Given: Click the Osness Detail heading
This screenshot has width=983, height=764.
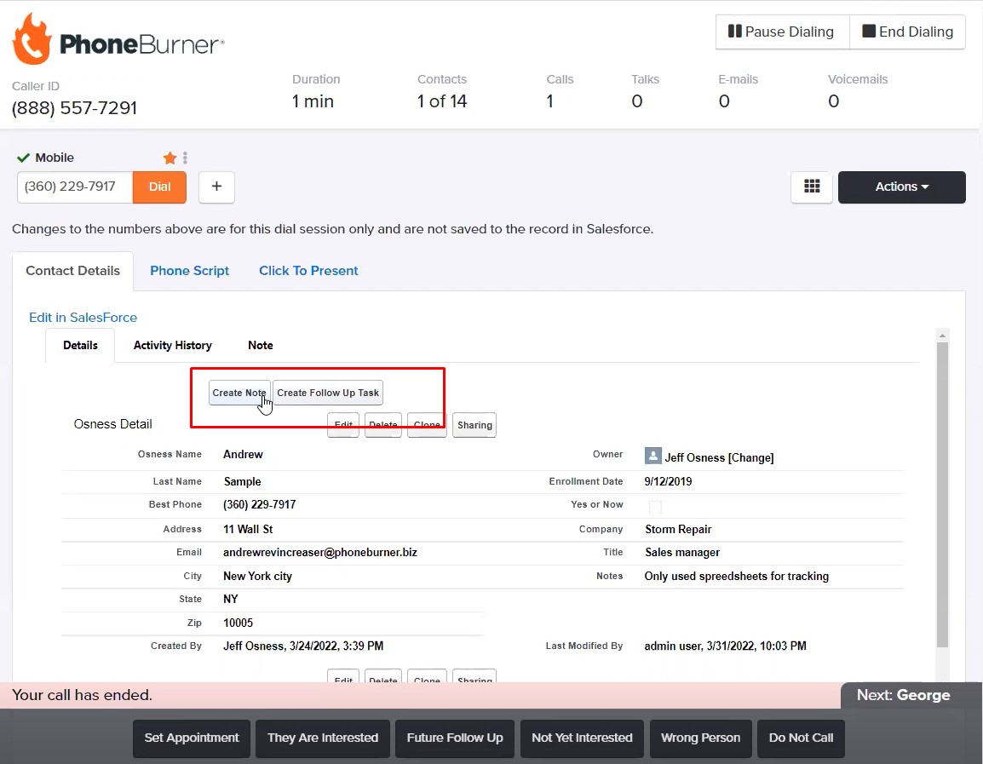Looking at the screenshot, I should [112, 424].
